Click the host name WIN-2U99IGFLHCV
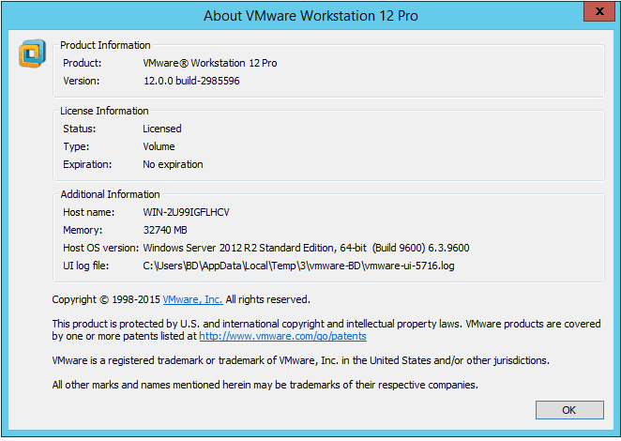 click(x=186, y=212)
